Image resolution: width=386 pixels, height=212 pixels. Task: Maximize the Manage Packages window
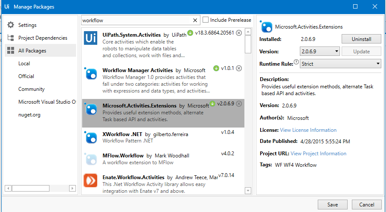pos(355,7)
